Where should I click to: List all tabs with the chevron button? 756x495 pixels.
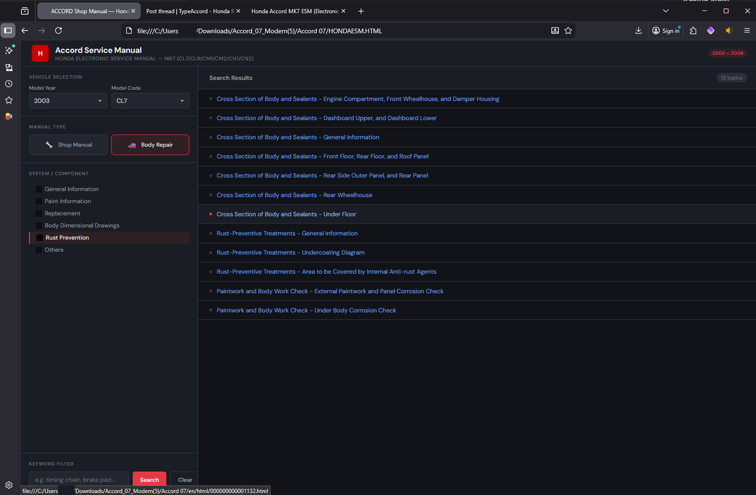[666, 11]
